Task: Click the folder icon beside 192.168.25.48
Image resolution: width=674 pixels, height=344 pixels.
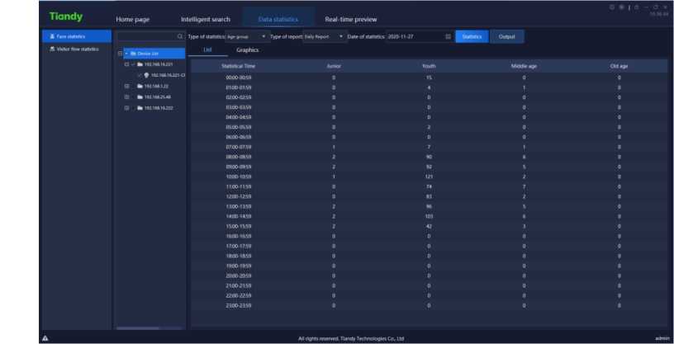Action: click(x=140, y=97)
